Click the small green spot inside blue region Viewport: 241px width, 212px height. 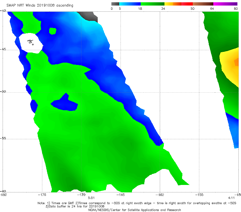(52, 31)
